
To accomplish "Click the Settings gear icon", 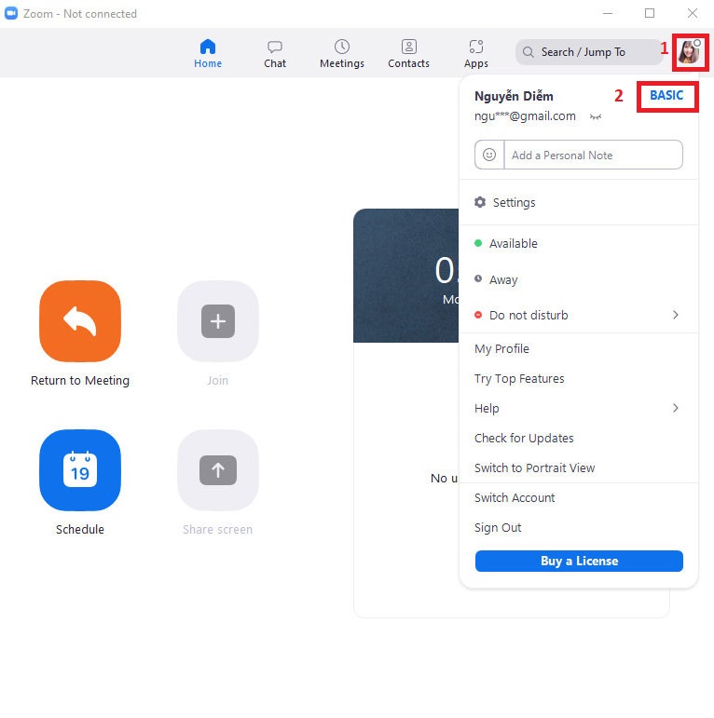I will [x=480, y=202].
